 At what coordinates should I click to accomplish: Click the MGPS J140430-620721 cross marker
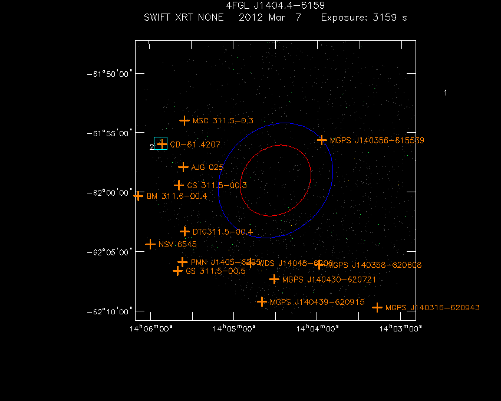(x=274, y=279)
